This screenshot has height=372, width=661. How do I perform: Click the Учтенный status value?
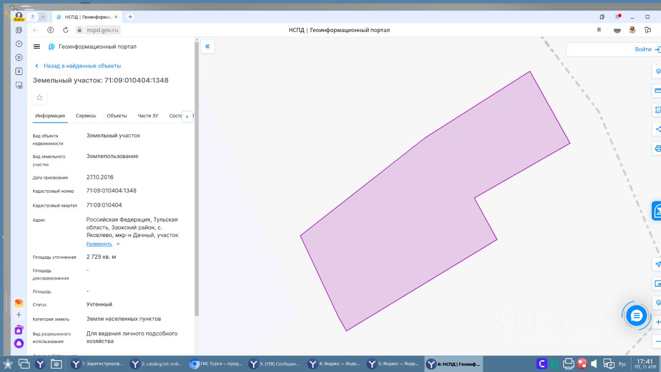pos(99,304)
